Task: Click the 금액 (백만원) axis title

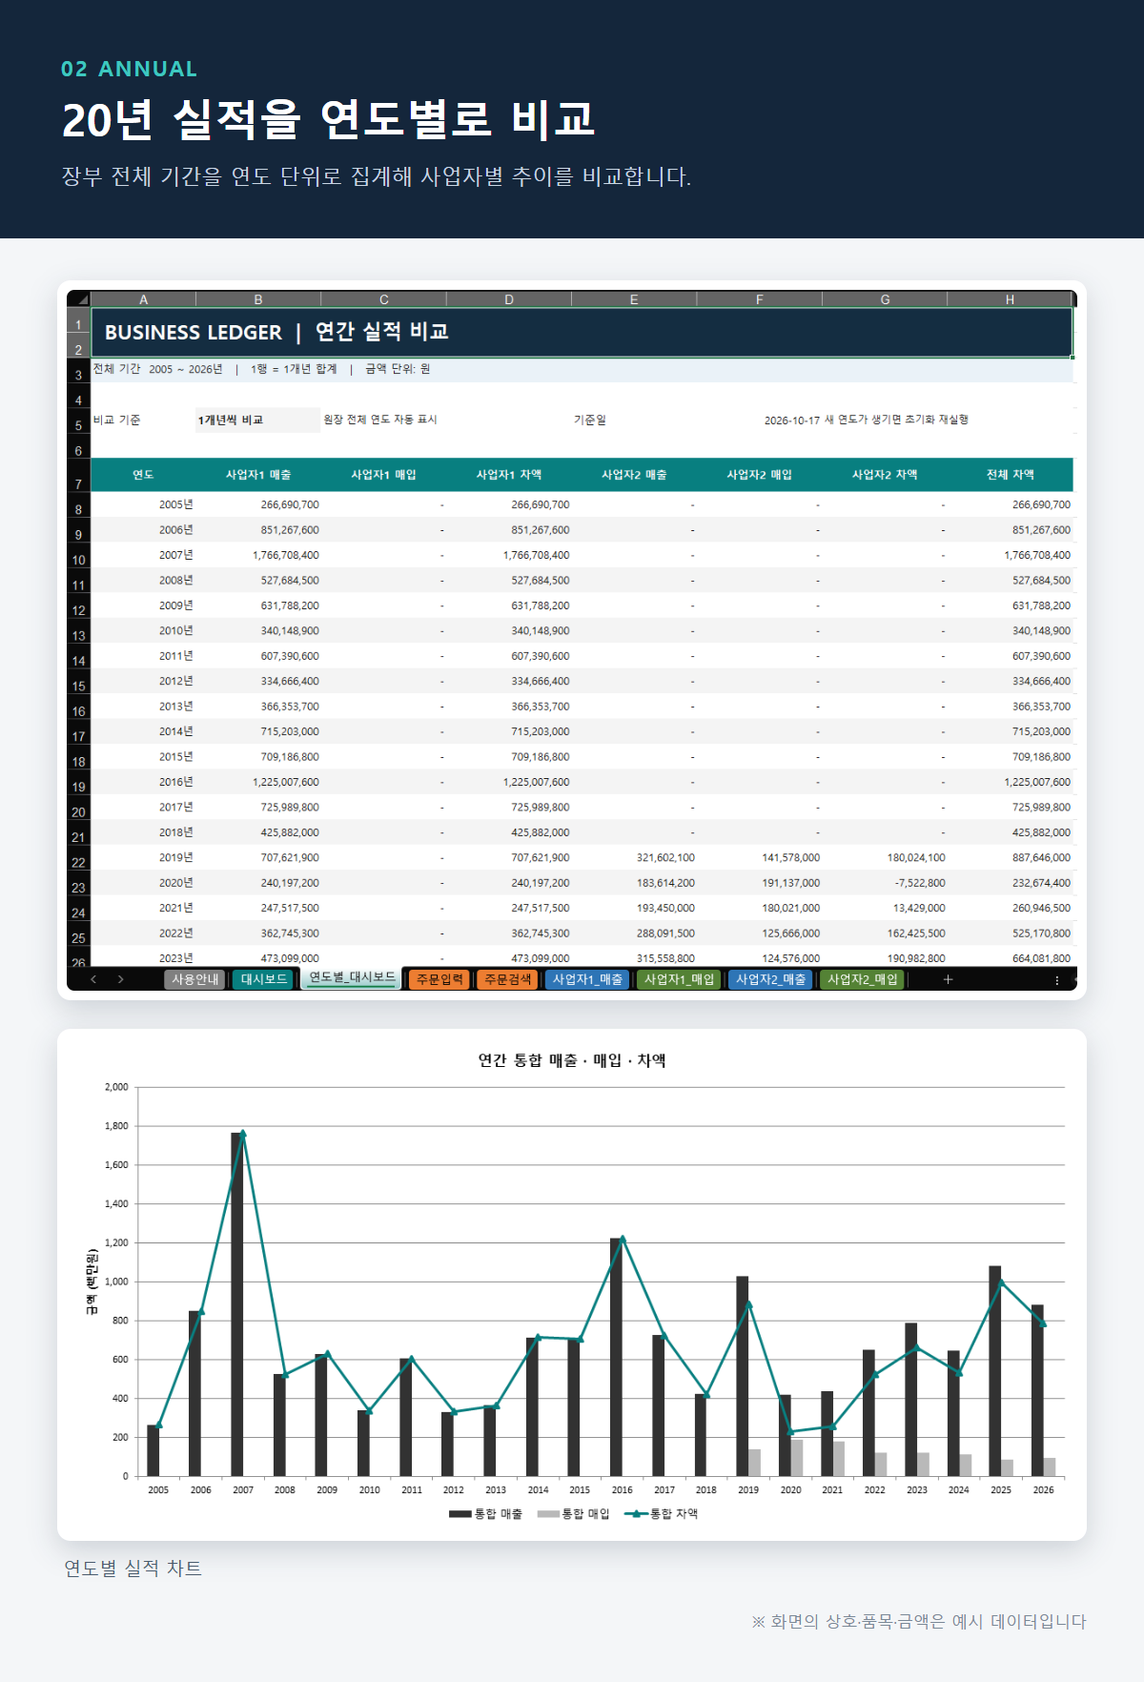Action: [92, 1282]
